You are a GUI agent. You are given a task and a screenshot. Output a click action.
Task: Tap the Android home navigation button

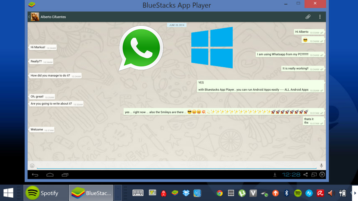coord(50,175)
